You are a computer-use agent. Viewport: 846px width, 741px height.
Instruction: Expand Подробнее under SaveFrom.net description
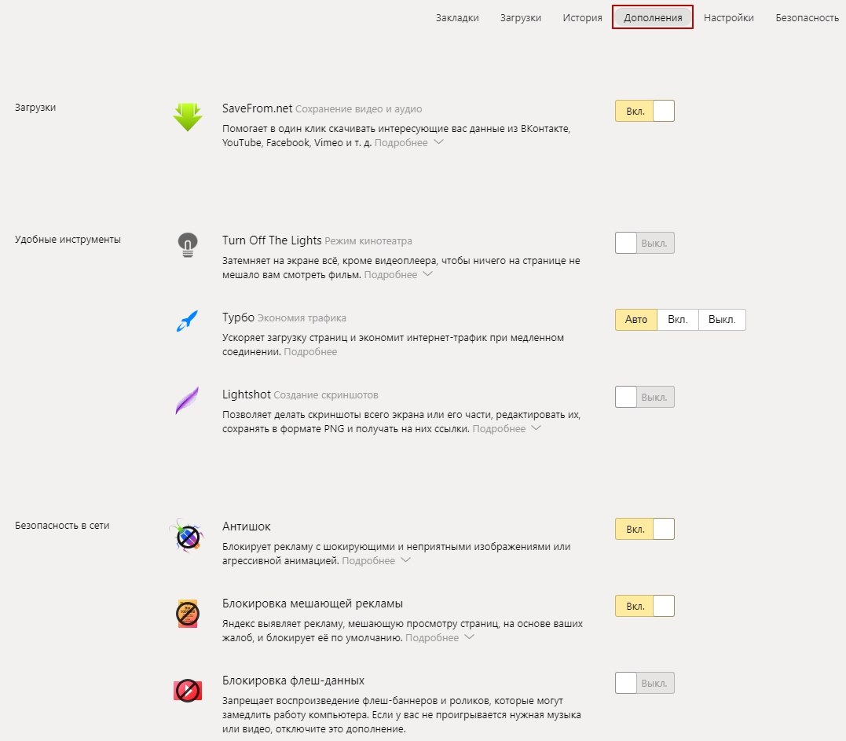click(408, 143)
